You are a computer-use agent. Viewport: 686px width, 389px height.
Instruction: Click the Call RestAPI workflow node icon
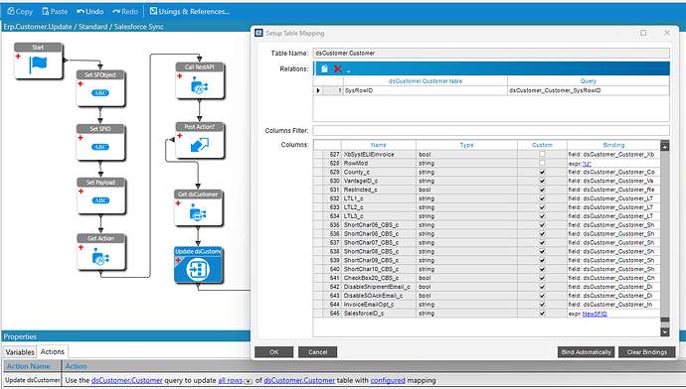tap(199, 85)
